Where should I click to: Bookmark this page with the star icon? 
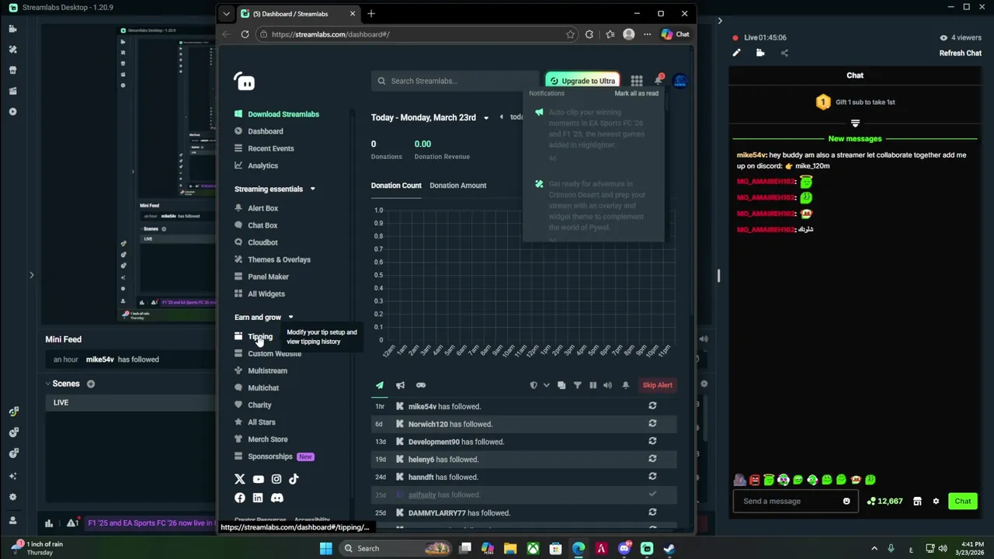[x=570, y=34]
